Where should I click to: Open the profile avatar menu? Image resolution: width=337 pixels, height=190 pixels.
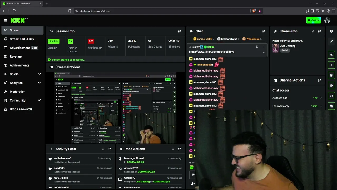[327, 20]
